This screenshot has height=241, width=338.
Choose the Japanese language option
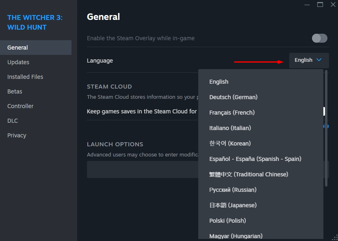coord(261,205)
